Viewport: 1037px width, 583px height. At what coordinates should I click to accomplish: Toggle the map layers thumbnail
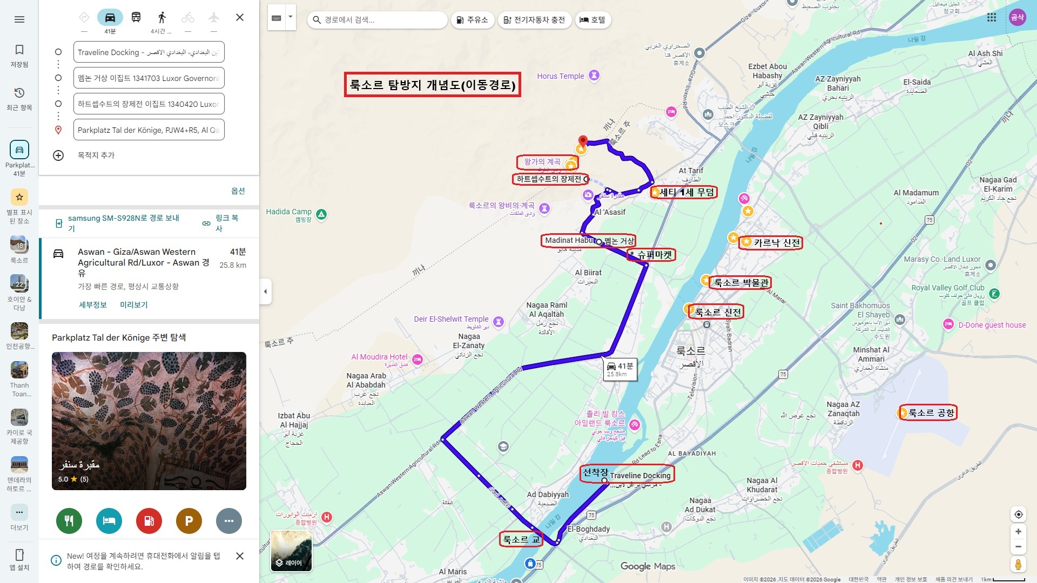click(291, 551)
